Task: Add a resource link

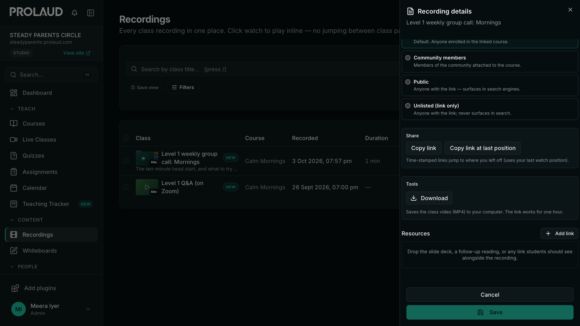Action: [x=559, y=234]
